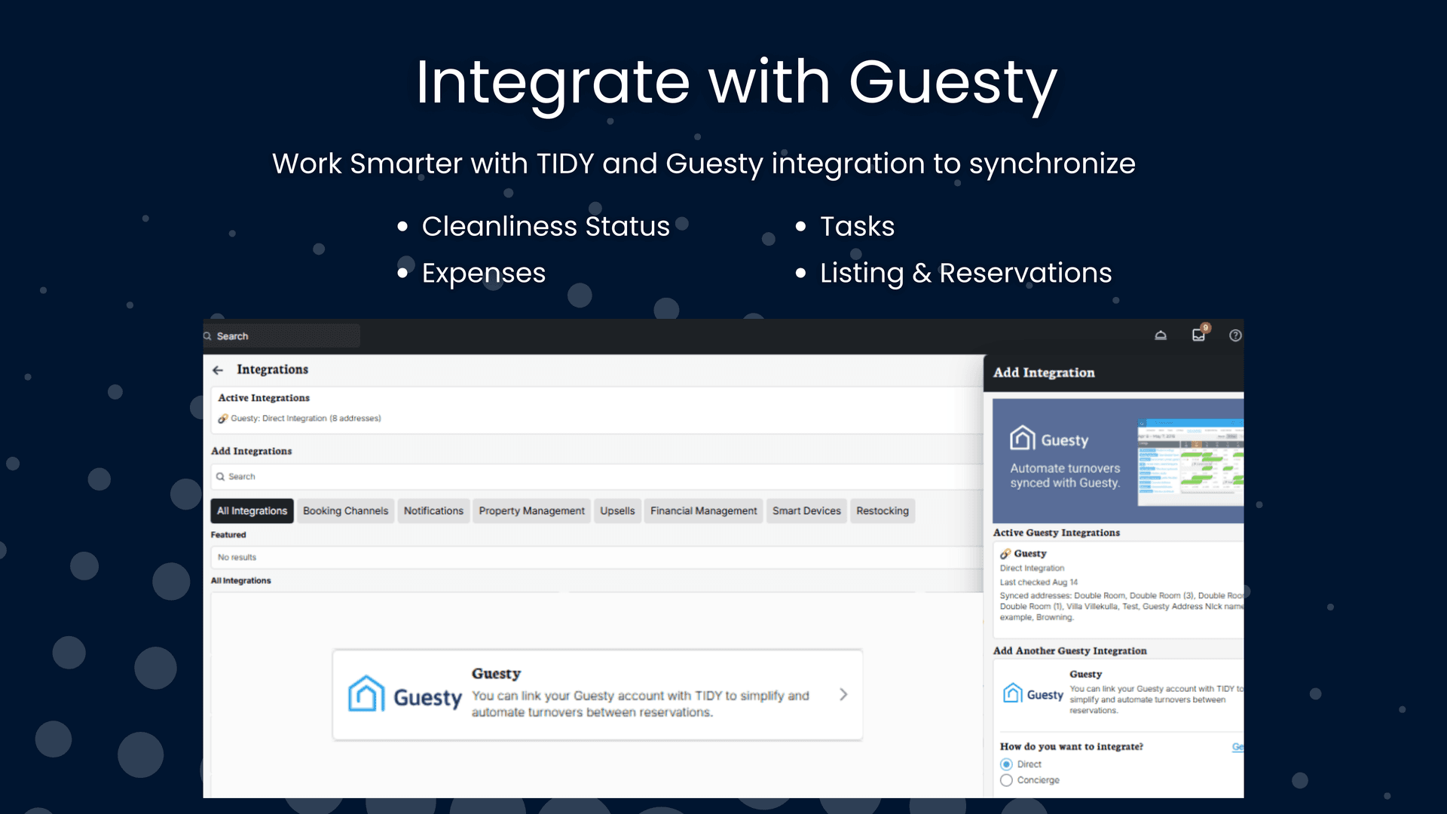
Task: Switch to the Restocking tab
Action: pos(882,510)
